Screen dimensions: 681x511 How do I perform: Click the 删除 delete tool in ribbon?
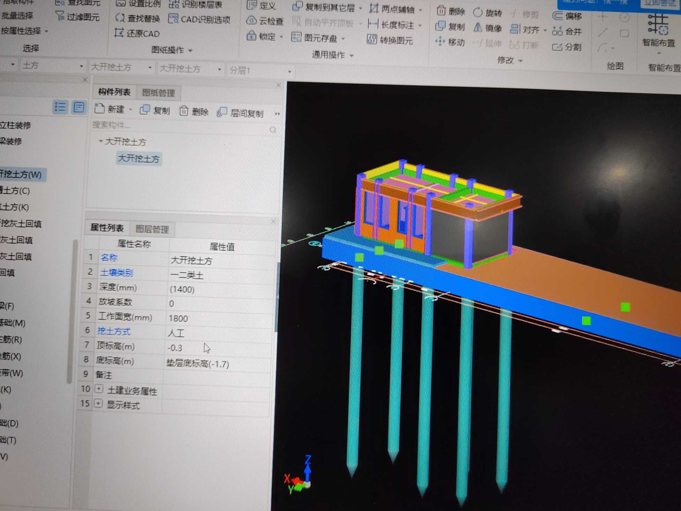click(x=451, y=12)
